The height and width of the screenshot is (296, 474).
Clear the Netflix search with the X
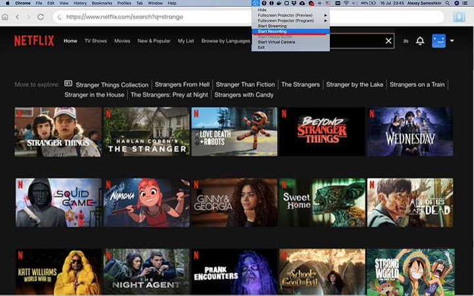tap(388, 41)
